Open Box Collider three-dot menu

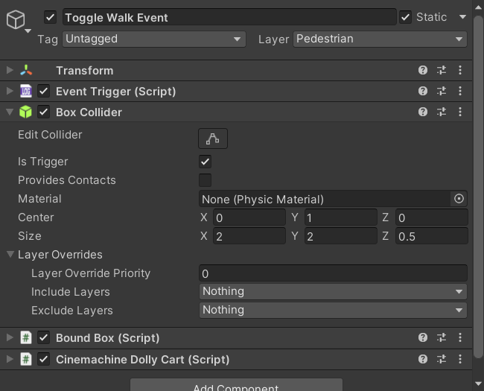point(460,112)
